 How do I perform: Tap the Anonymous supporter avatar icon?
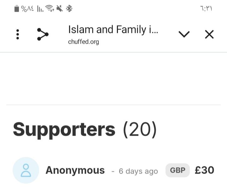click(x=26, y=170)
